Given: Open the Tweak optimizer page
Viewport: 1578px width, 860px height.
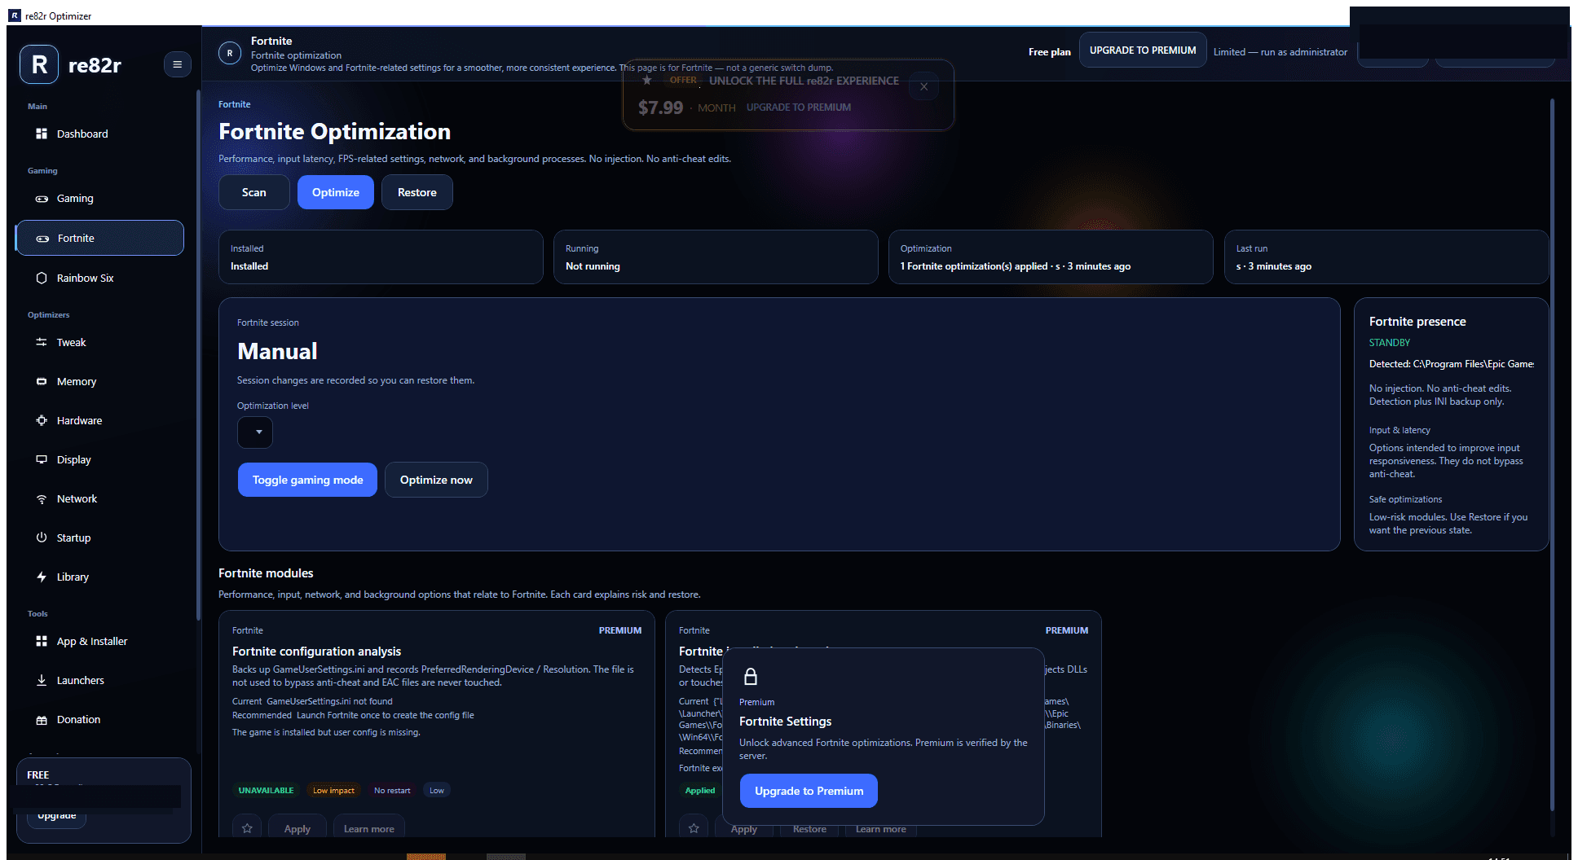Looking at the screenshot, I should pyautogui.click(x=99, y=342).
